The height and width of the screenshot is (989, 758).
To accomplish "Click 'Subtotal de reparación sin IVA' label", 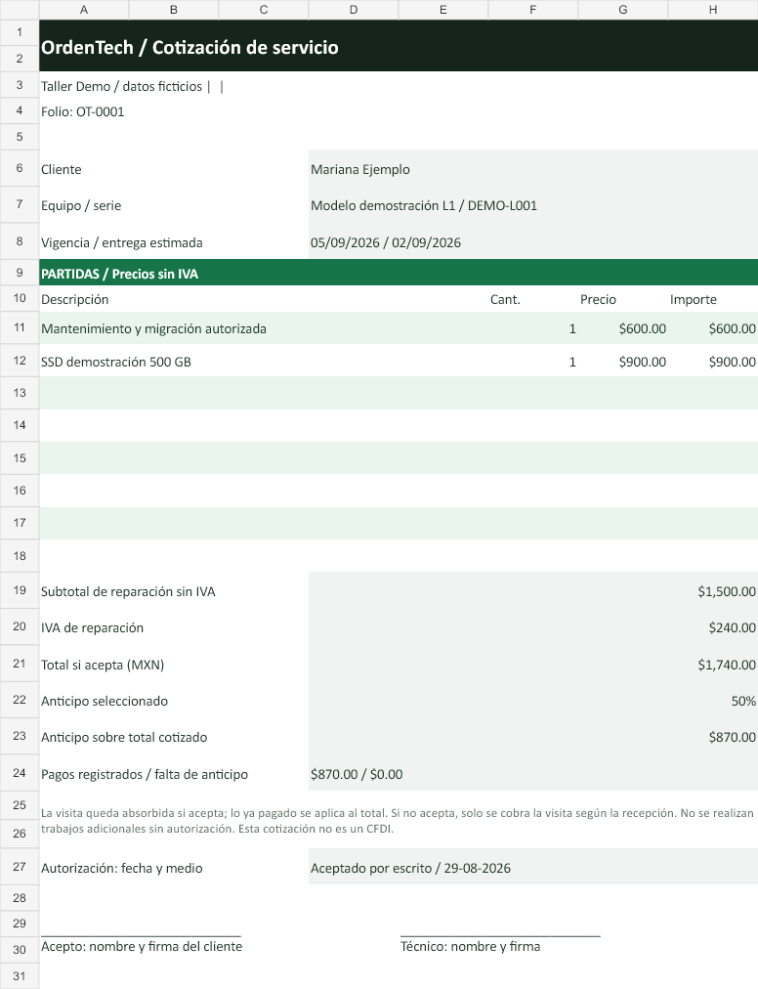I will [x=128, y=591].
